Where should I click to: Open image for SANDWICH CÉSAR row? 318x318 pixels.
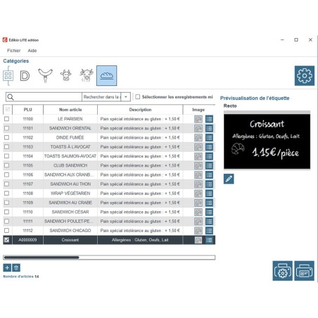click(x=198, y=212)
